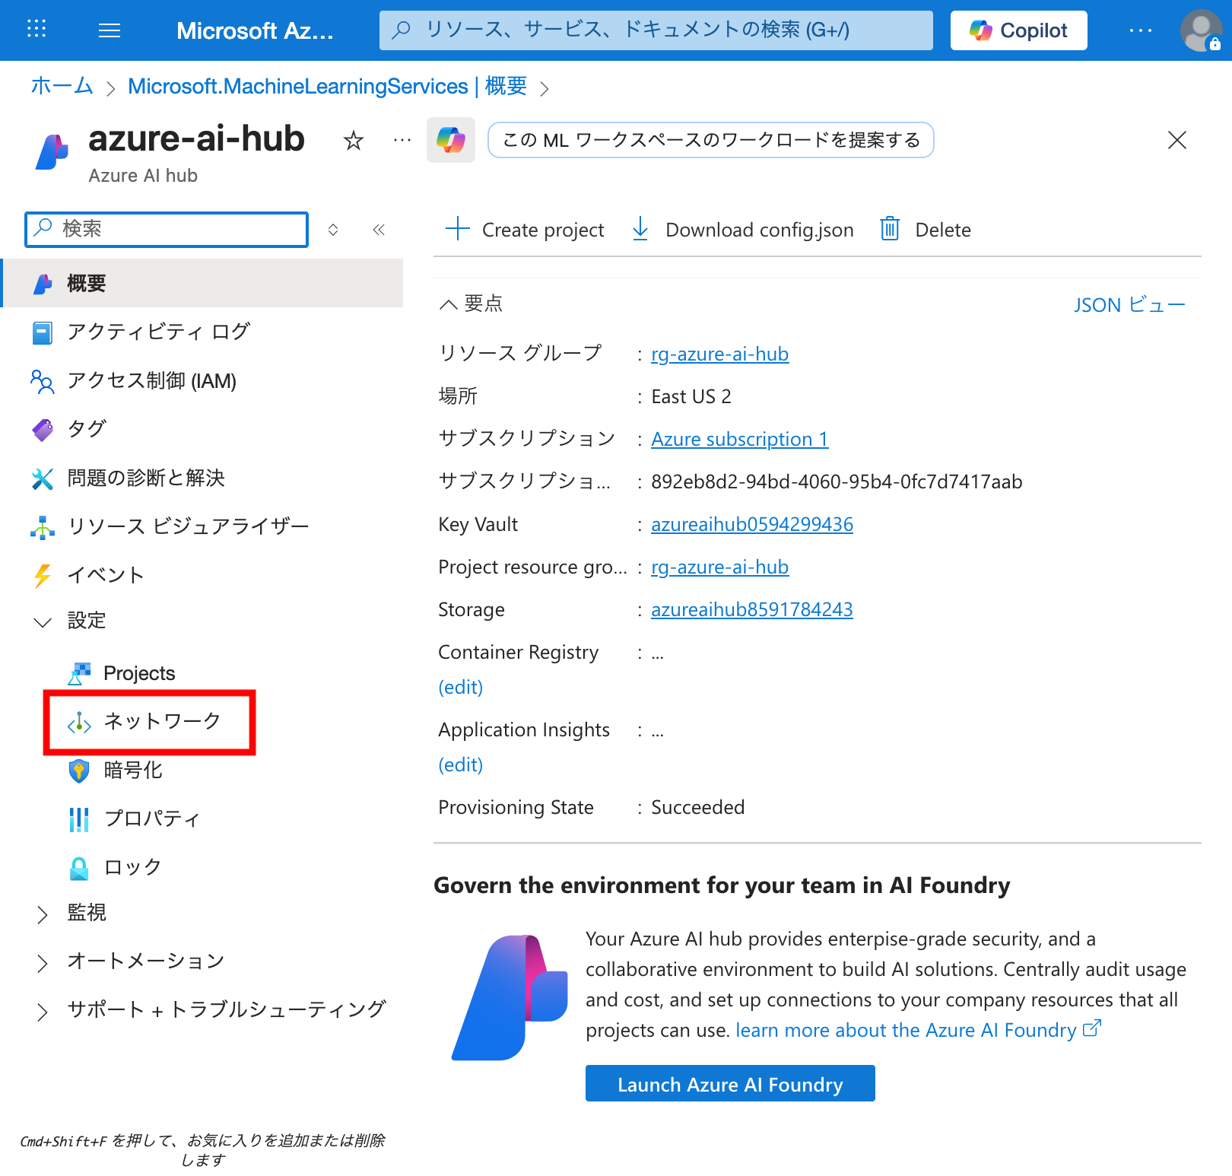Click the search magnifier icon in top bar

point(402,30)
